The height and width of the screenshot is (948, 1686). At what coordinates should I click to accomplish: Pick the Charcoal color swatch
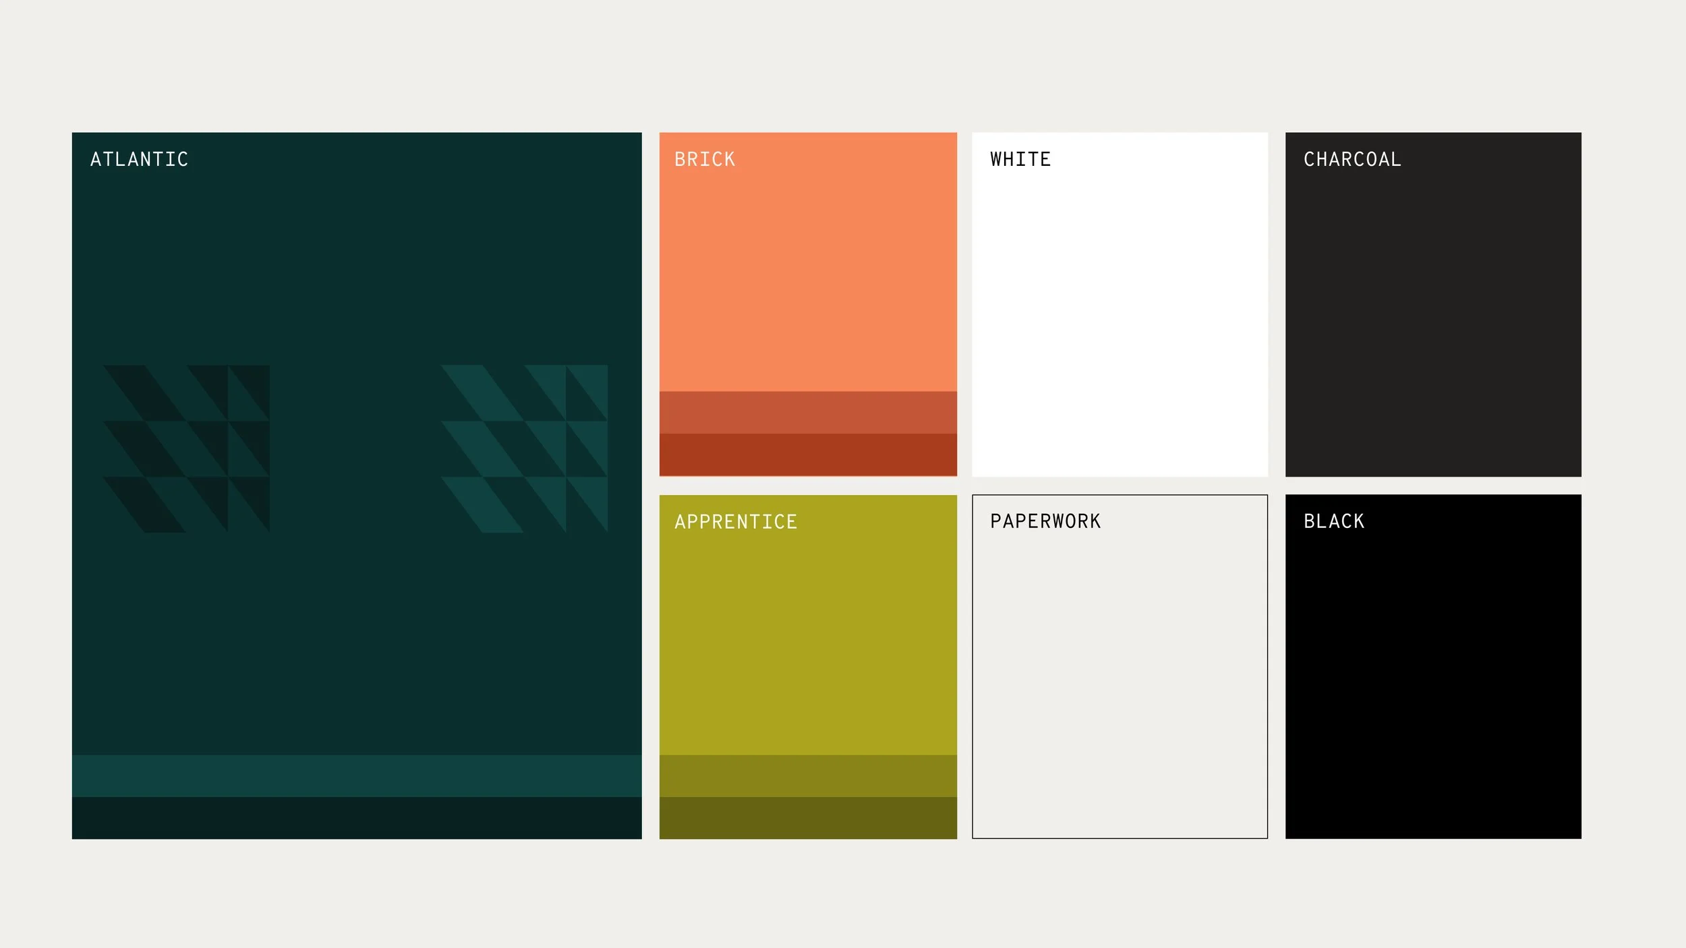1433,304
